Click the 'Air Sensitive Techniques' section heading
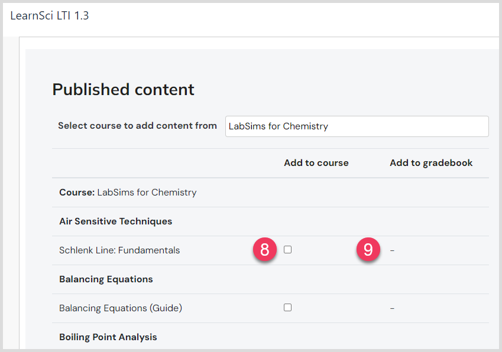This screenshot has width=502, height=352. tap(115, 221)
